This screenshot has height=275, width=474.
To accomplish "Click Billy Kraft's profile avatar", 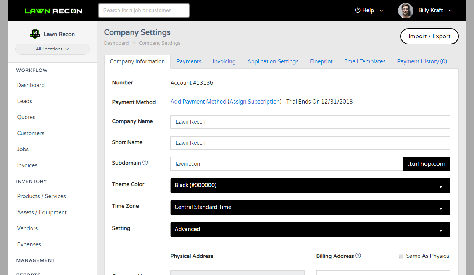I will pyautogui.click(x=405, y=10).
